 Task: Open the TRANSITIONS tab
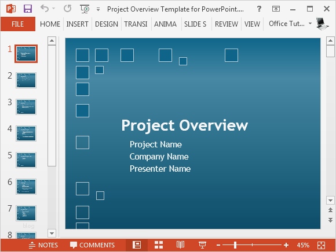tap(136, 24)
